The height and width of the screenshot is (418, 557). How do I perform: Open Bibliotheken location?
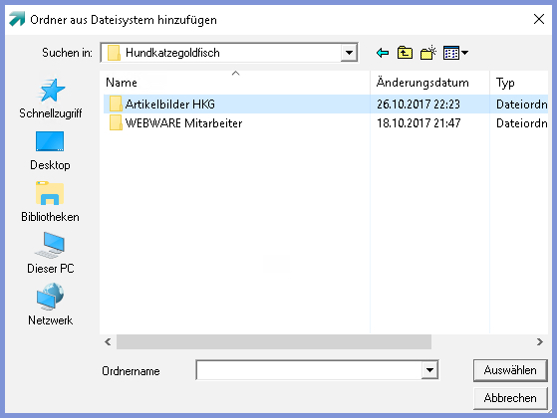[x=50, y=202]
